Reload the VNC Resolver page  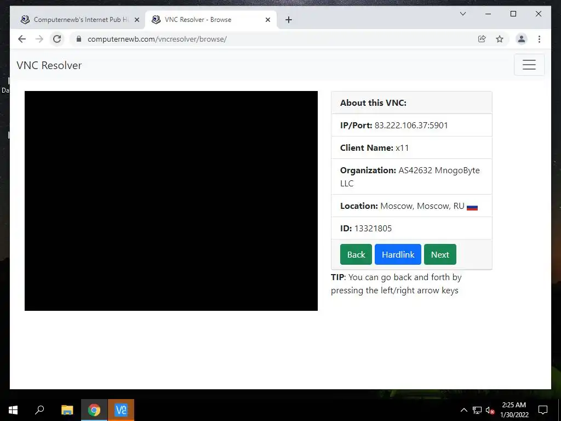pos(57,39)
